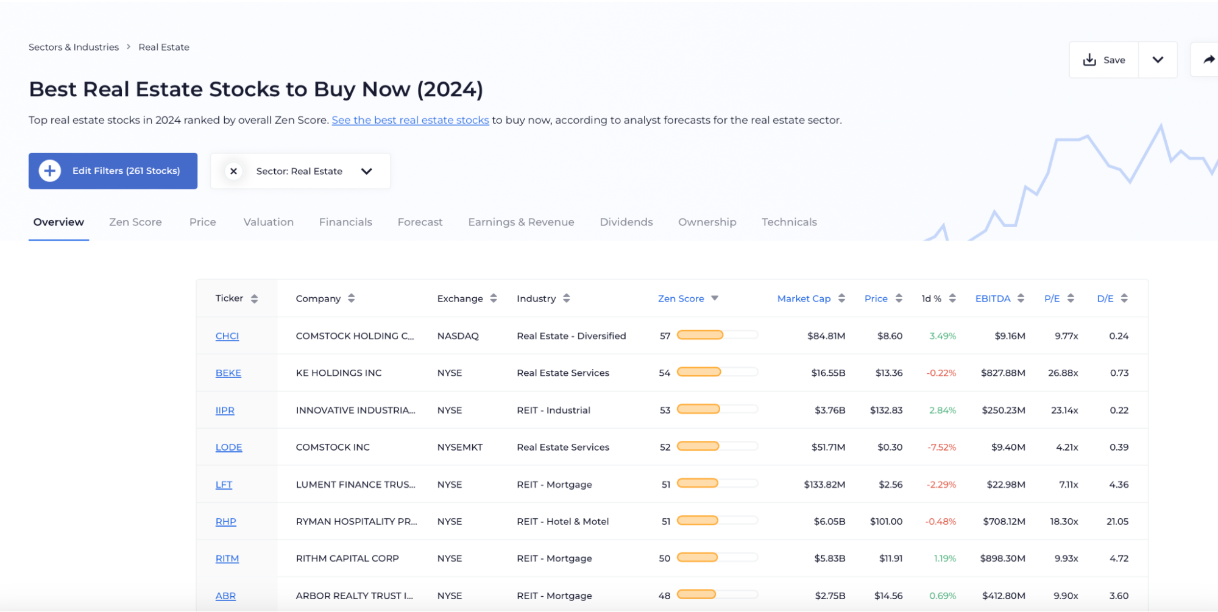Open the Save options chevron dropdown
The width and height of the screenshot is (1218, 612).
pyautogui.click(x=1158, y=60)
